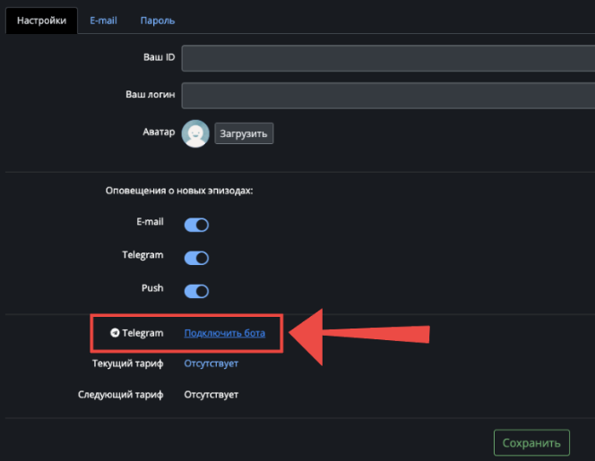Viewport: 595px width, 461px height.
Task: Open the Пароль tab
Action: pyautogui.click(x=158, y=20)
